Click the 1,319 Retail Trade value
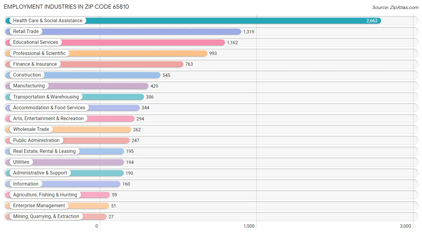The width and height of the screenshot is (422, 233). point(249,32)
